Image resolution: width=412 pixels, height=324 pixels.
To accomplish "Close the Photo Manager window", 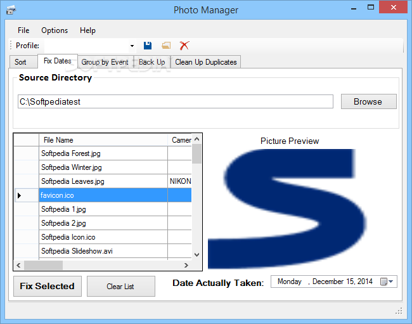I will coord(394,7).
